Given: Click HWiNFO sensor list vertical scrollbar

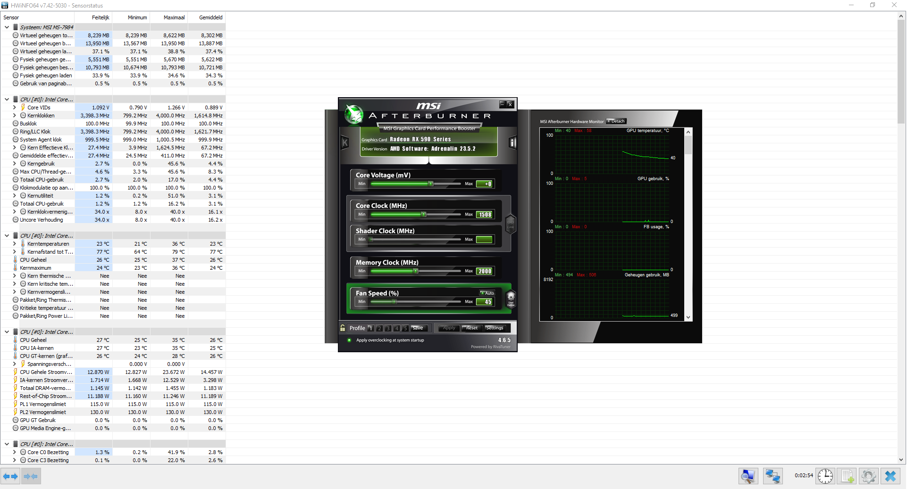Looking at the screenshot, I should pos(901,71).
